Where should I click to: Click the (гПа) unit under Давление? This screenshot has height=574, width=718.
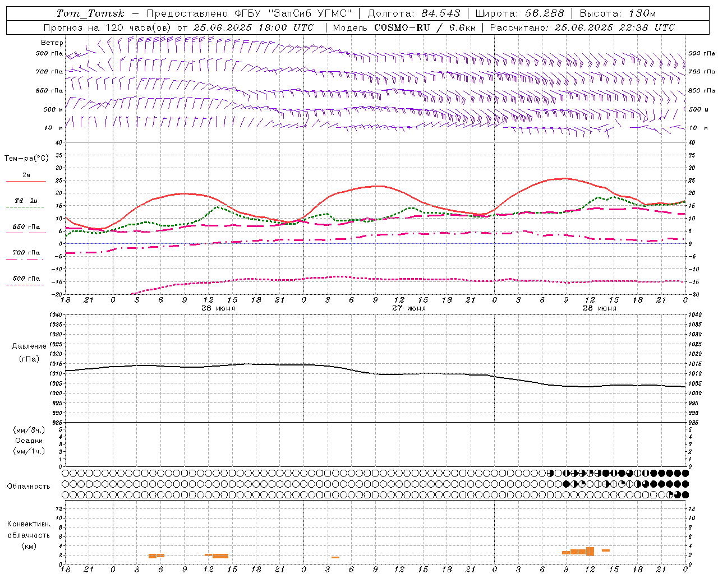point(29,359)
